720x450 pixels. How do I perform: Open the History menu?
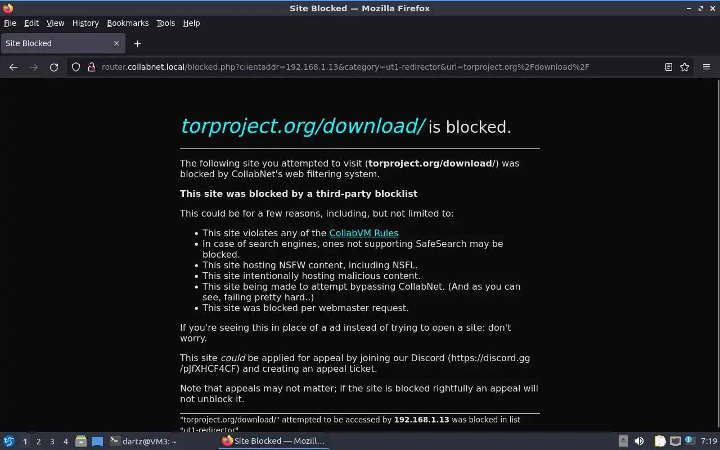[85, 23]
